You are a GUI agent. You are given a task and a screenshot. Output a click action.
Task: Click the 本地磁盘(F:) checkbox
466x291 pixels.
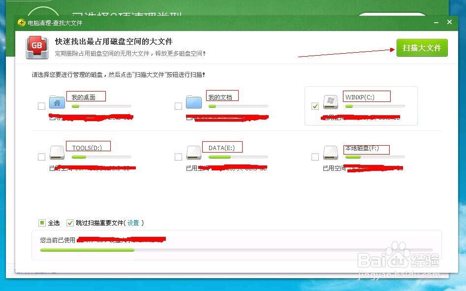click(x=315, y=157)
